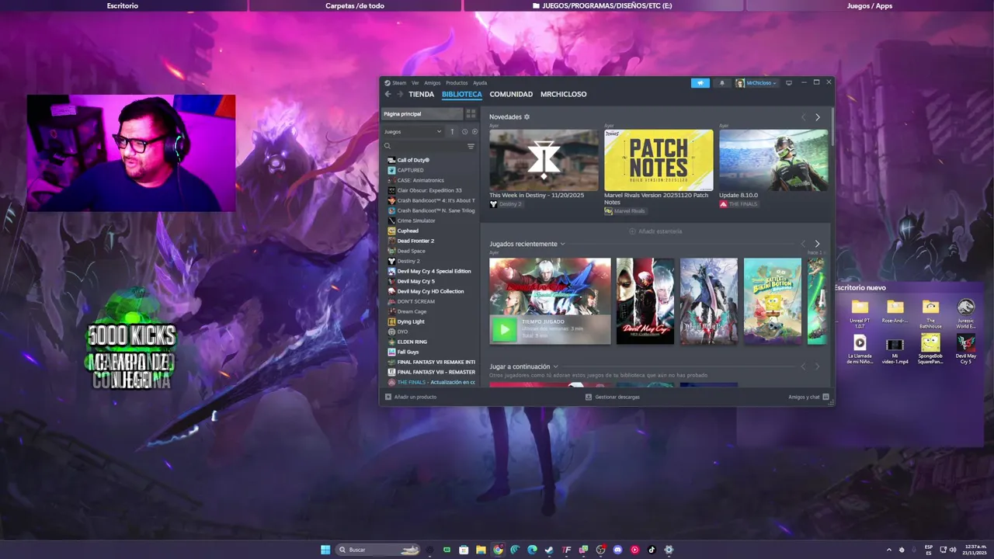
Task: Click Añadir un producto plus icon
Action: click(x=388, y=397)
